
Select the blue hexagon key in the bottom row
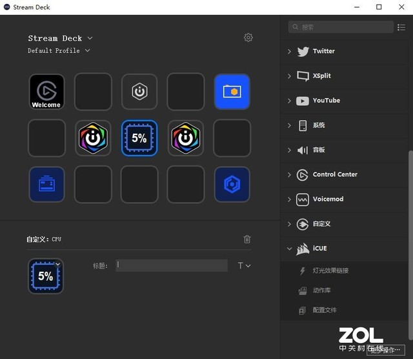[232, 184]
